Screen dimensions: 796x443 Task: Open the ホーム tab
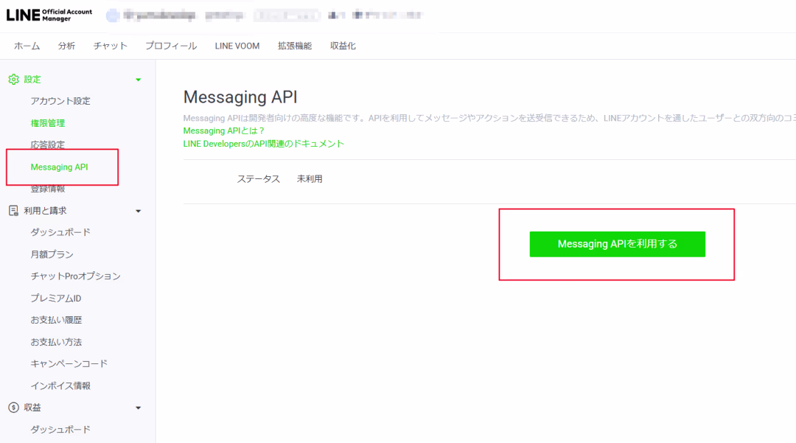27,46
